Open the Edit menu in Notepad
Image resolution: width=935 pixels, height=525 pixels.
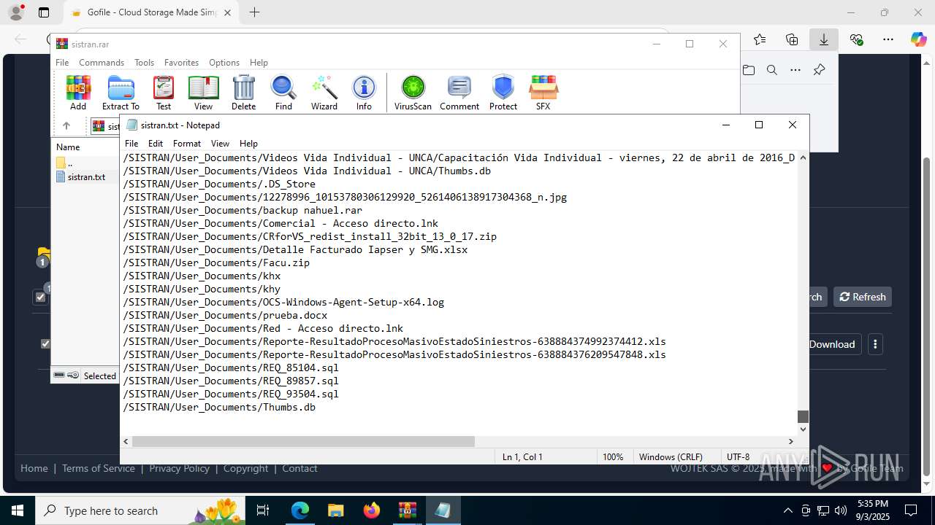pyautogui.click(x=156, y=144)
